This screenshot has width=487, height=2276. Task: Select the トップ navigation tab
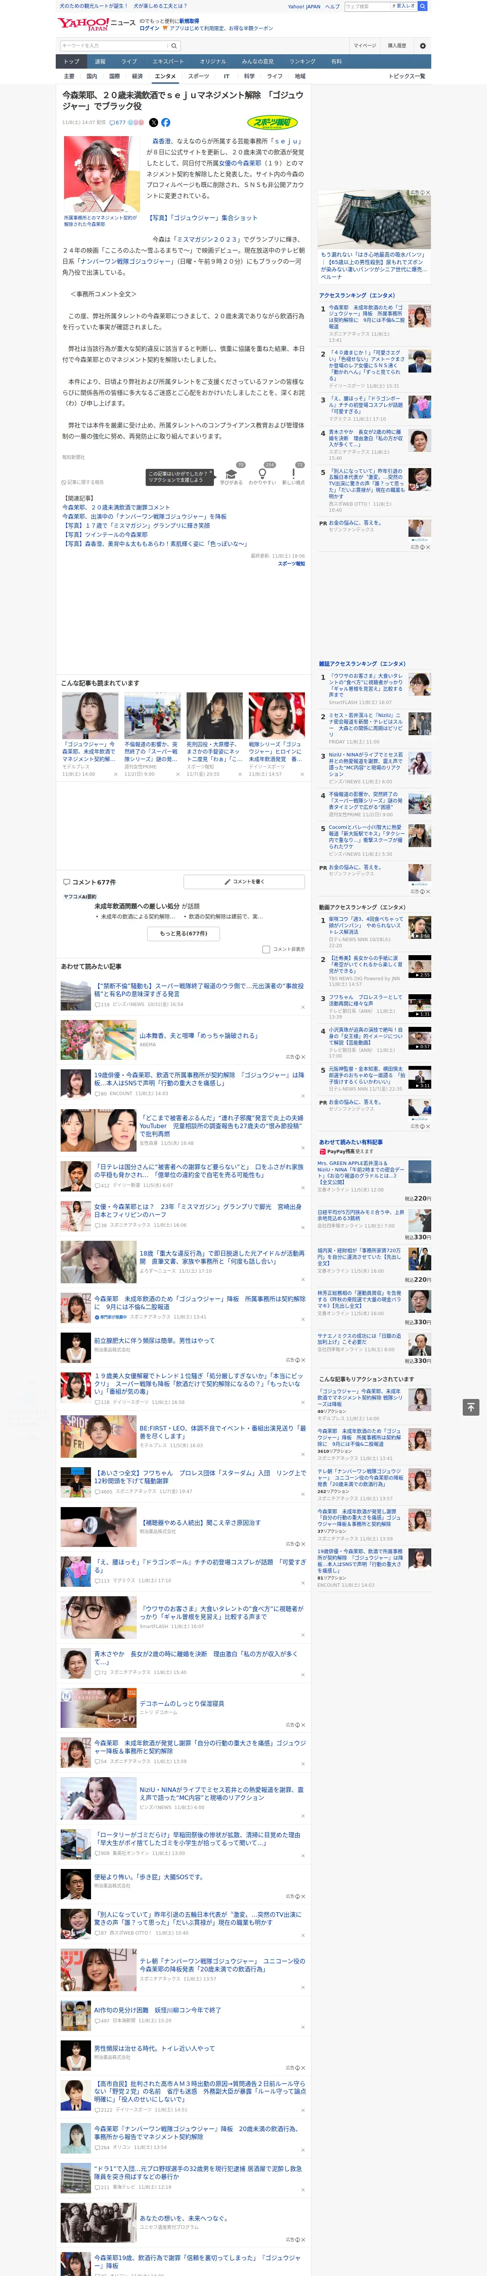click(72, 62)
